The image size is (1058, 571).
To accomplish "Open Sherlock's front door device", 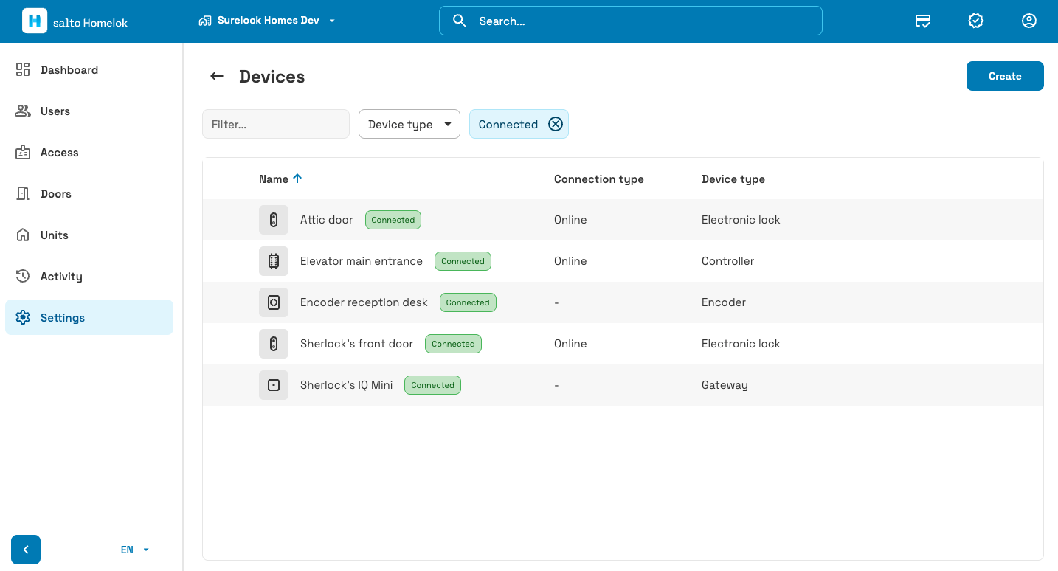I will (x=356, y=344).
